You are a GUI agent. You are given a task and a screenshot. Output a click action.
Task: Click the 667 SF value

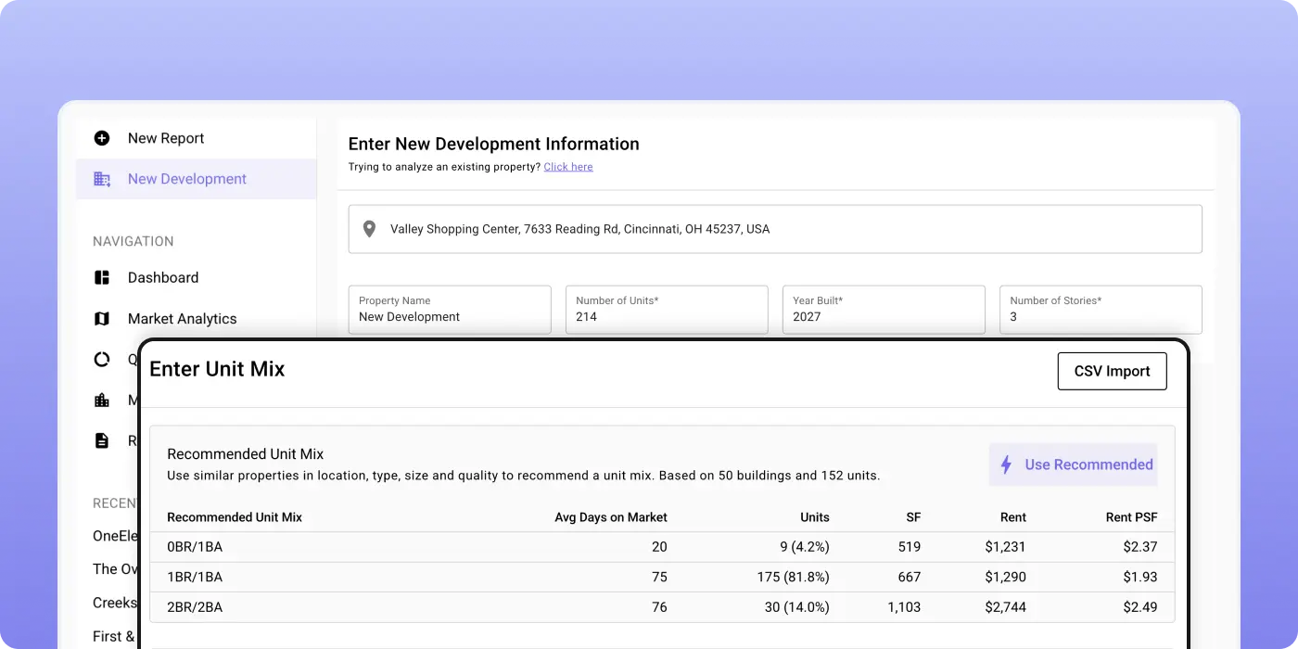tap(910, 577)
